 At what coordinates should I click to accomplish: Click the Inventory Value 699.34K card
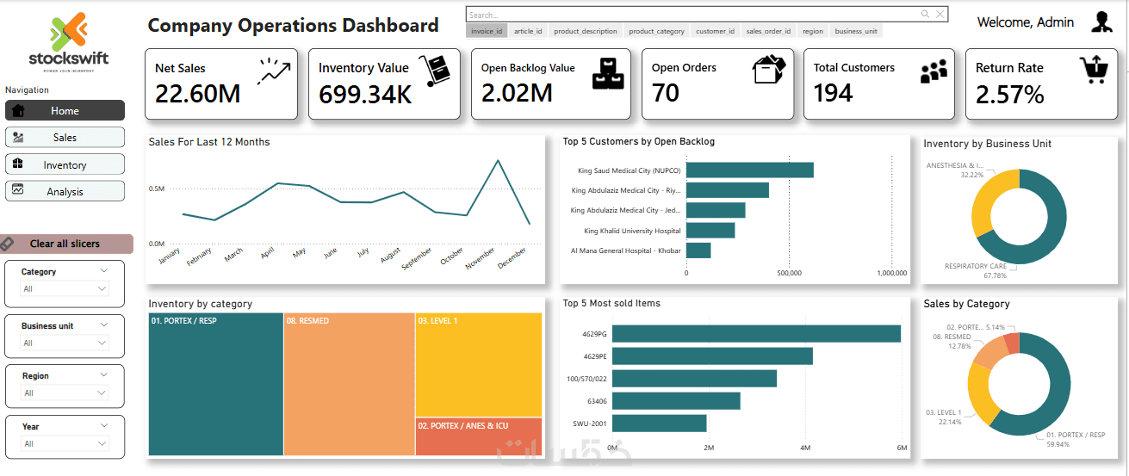(x=384, y=83)
